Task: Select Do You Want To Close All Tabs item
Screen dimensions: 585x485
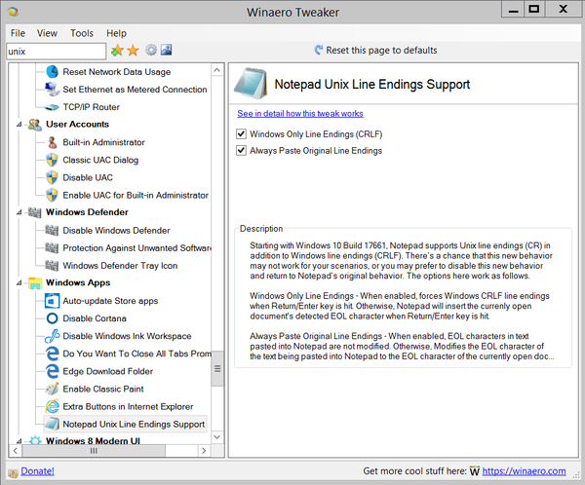Action: click(x=136, y=354)
